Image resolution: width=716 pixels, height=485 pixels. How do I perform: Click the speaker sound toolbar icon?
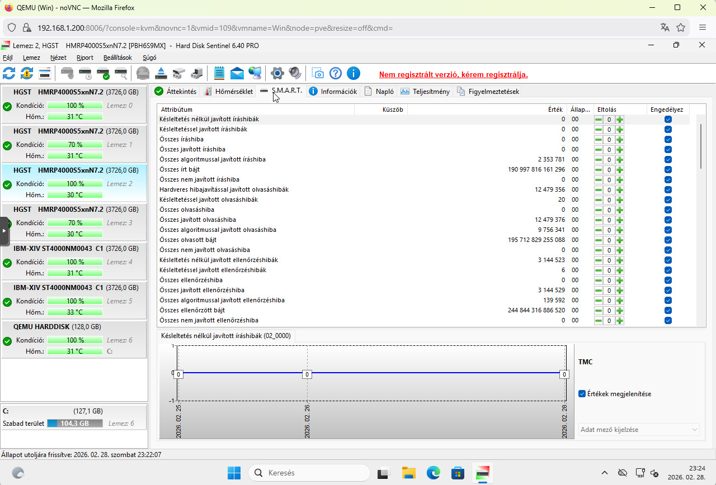click(295, 73)
